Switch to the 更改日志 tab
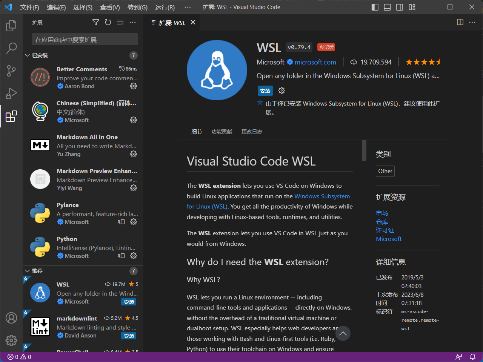The image size is (483, 362). [x=252, y=132]
